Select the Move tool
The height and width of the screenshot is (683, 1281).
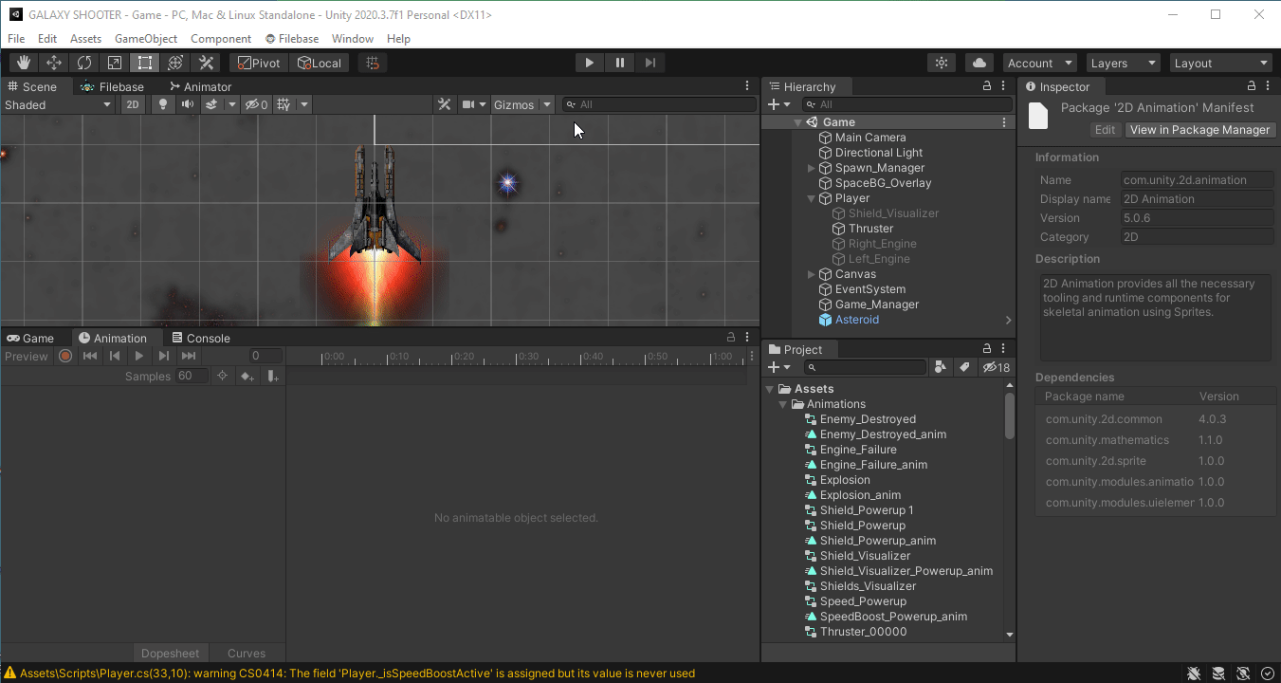coord(54,63)
